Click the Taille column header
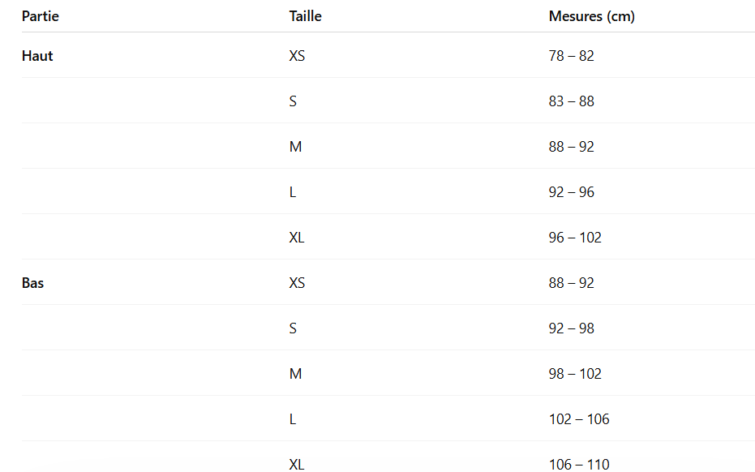This screenshot has height=472, width=755. 305,16
